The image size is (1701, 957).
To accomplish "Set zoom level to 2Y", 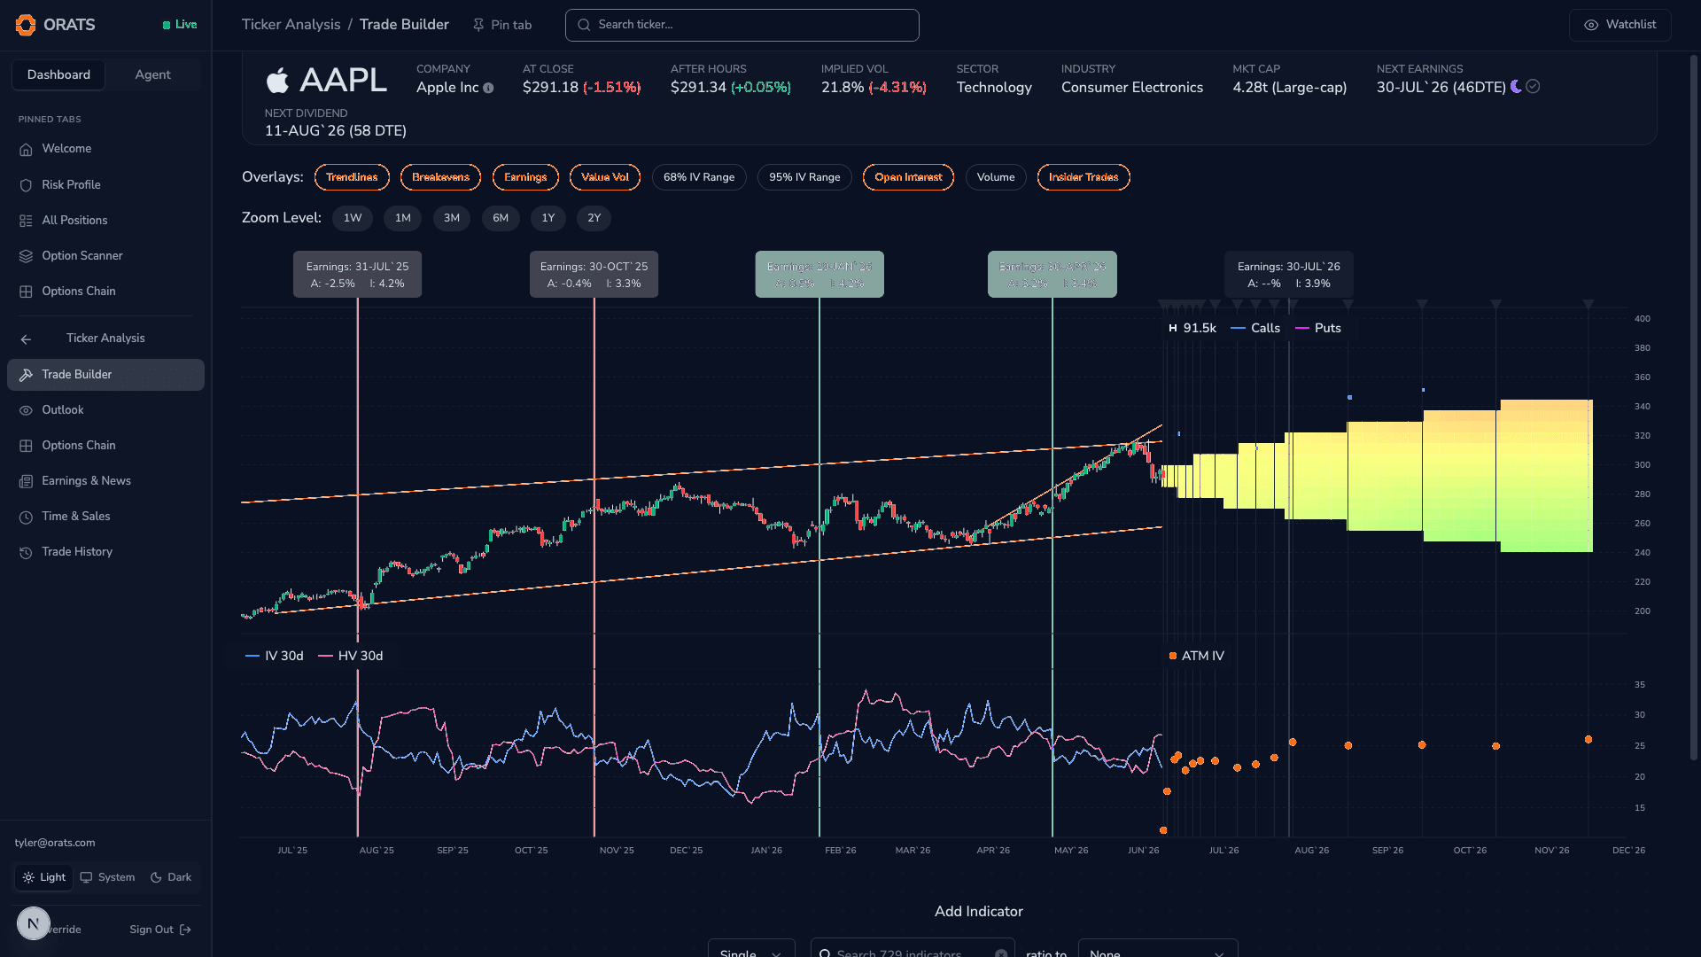I will (594, 218).
